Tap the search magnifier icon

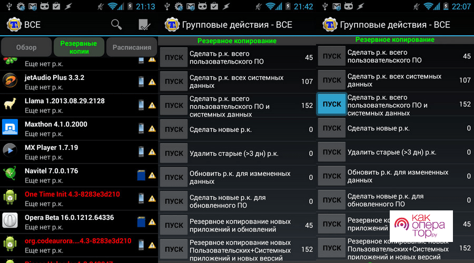click(116, 24)
